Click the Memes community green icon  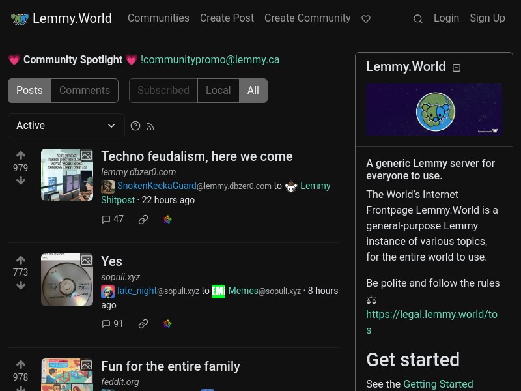pos(218,291)
